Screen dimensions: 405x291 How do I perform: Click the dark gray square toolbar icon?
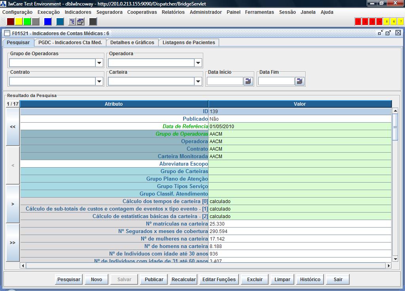93,22
